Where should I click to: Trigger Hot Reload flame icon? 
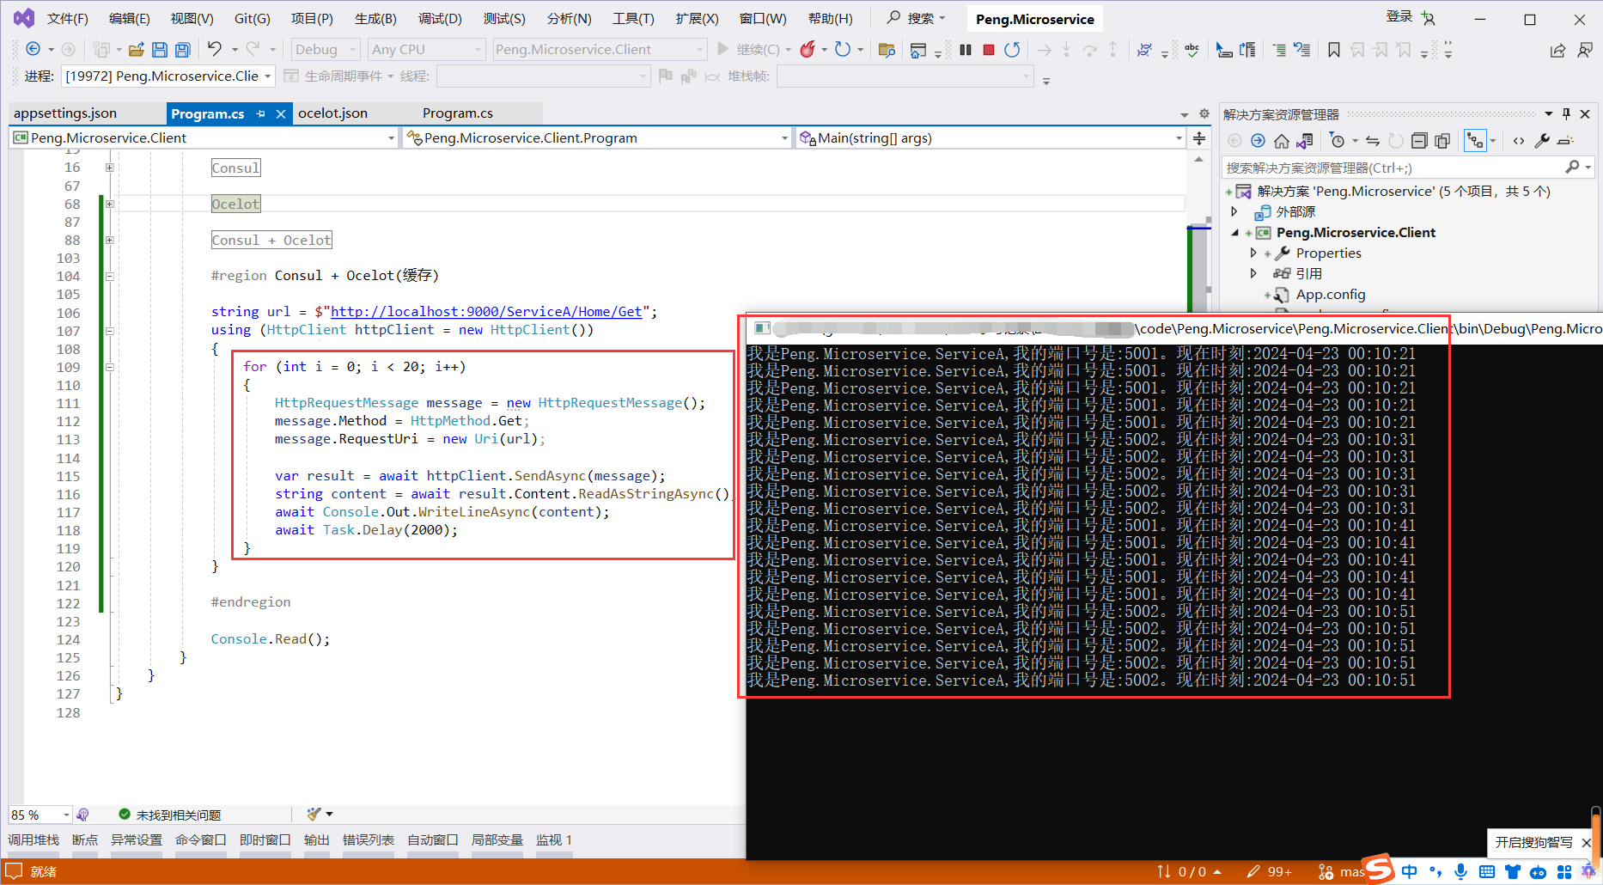pos(808,49)
